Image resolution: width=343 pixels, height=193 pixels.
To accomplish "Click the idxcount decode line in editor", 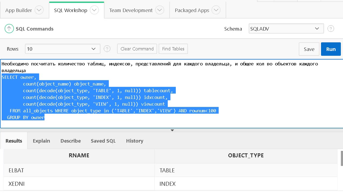I will tap(95, 97).
